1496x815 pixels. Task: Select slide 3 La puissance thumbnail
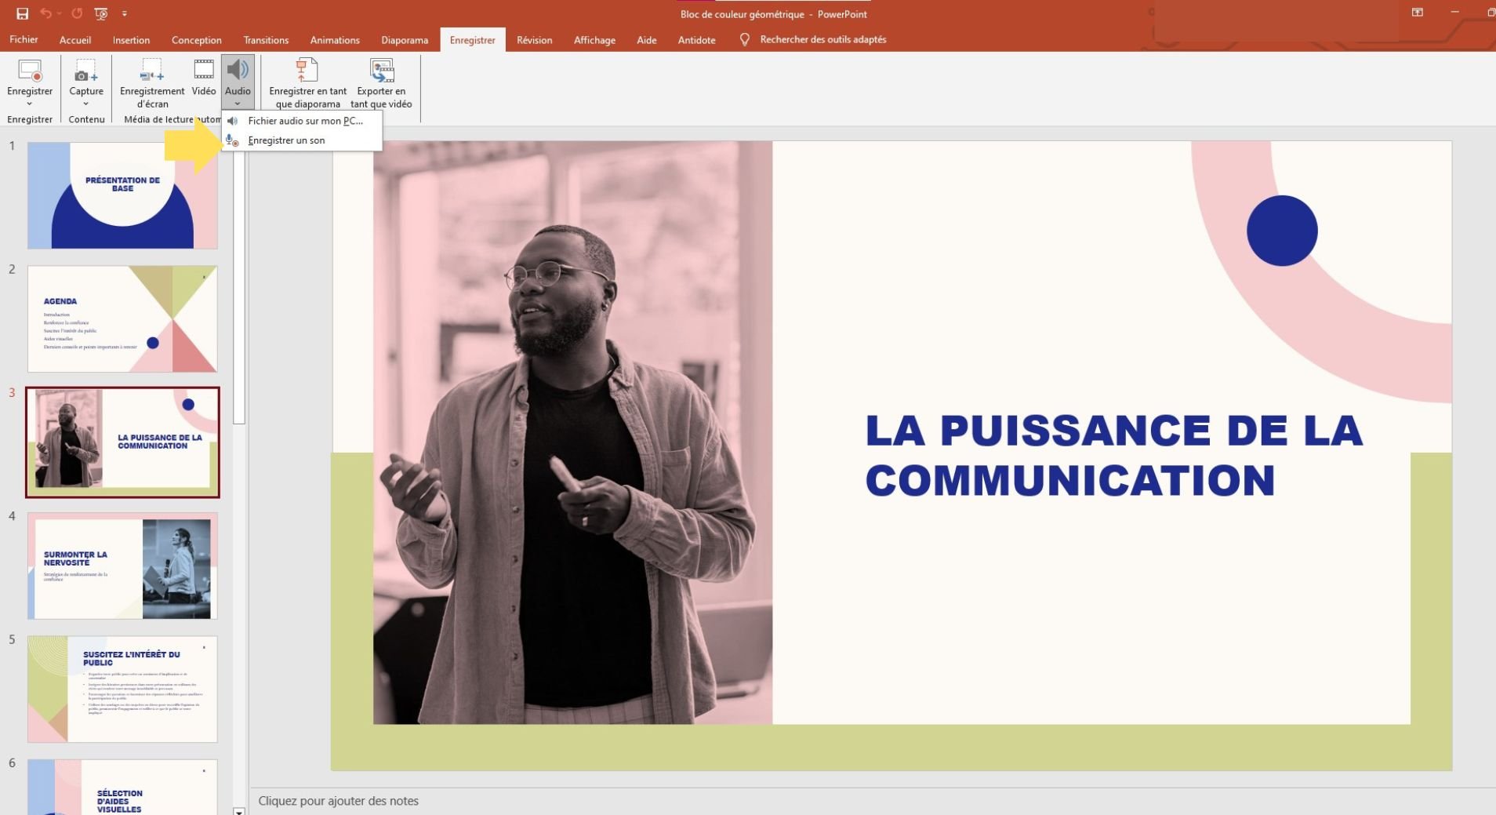(122, 442)
